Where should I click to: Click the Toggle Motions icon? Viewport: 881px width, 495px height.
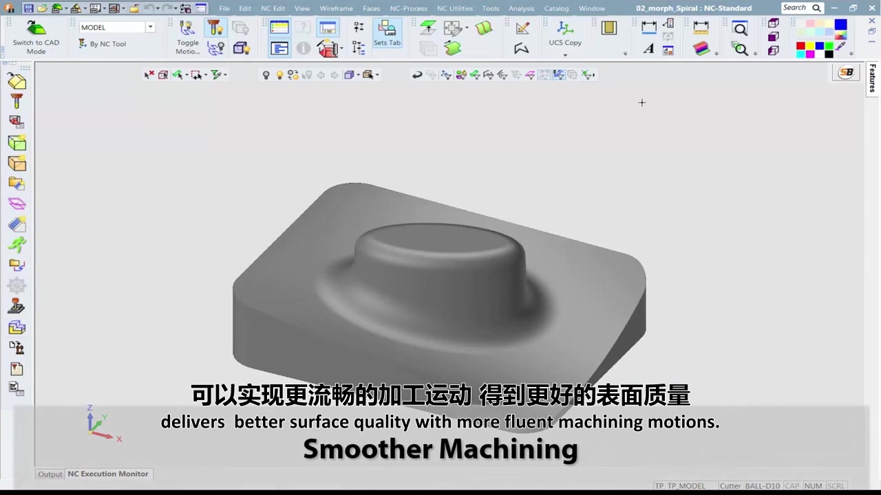[x=187, y=29]
